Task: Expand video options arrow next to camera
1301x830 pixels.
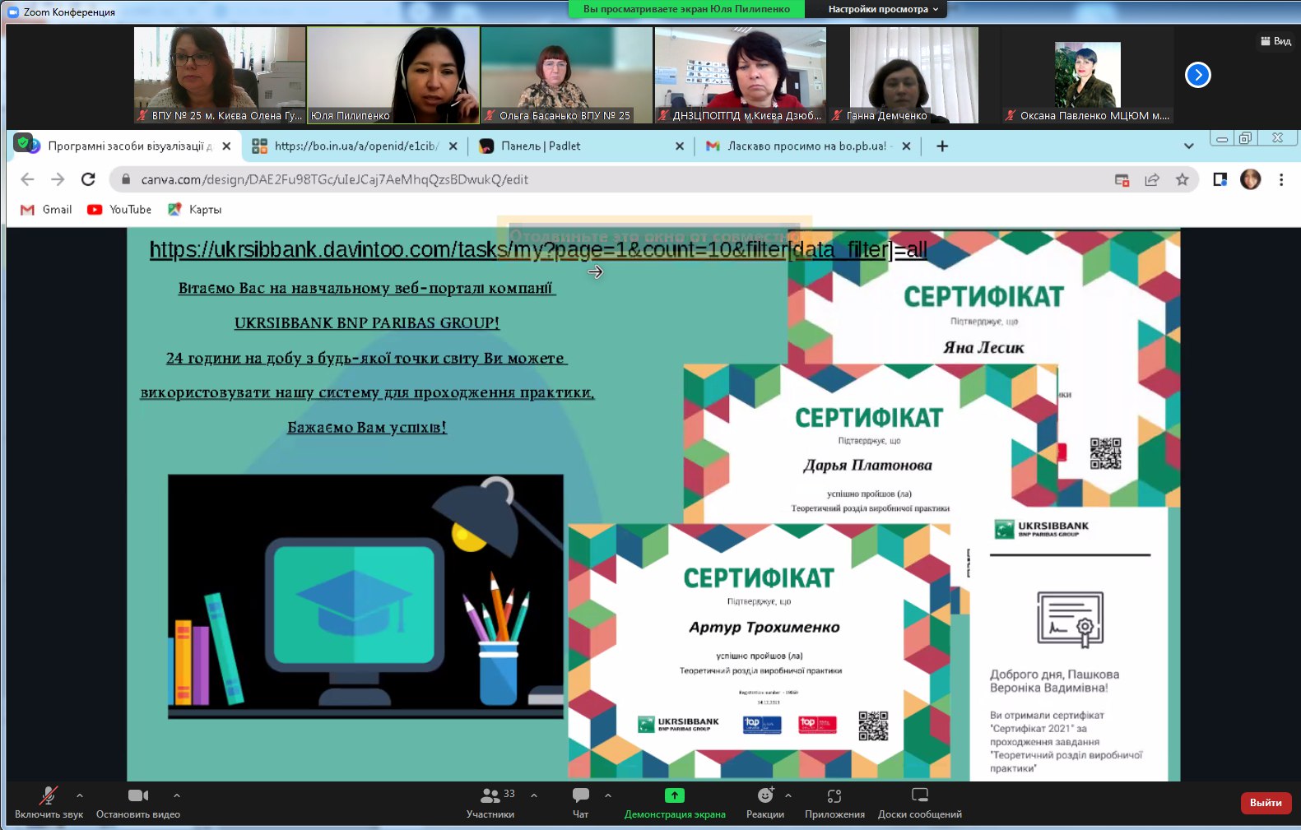Action: 177,795
